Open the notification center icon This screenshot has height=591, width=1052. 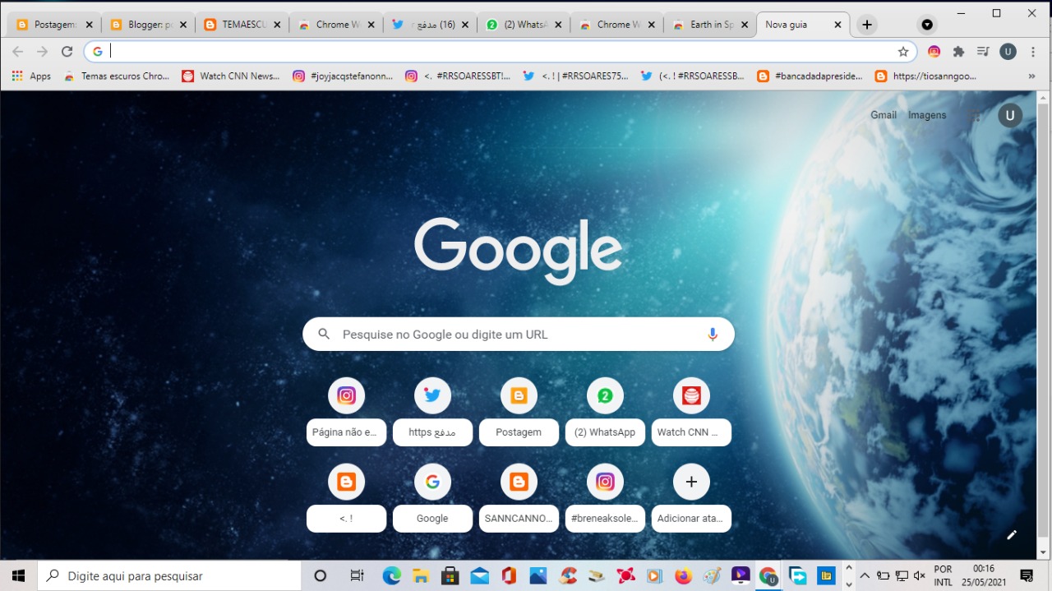coord(1027,575)
